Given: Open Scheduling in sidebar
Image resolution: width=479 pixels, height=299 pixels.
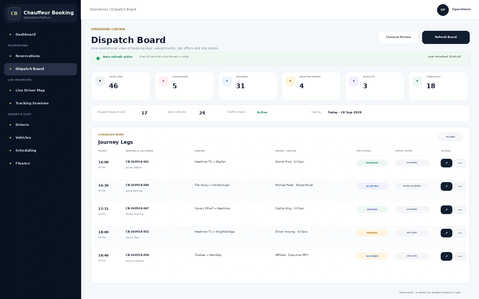Looking at the screenshot, I should pyautogui.click(x=40, y=151).
